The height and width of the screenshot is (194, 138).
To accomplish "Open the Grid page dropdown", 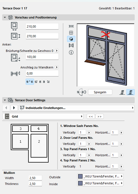I will point(43,116).
